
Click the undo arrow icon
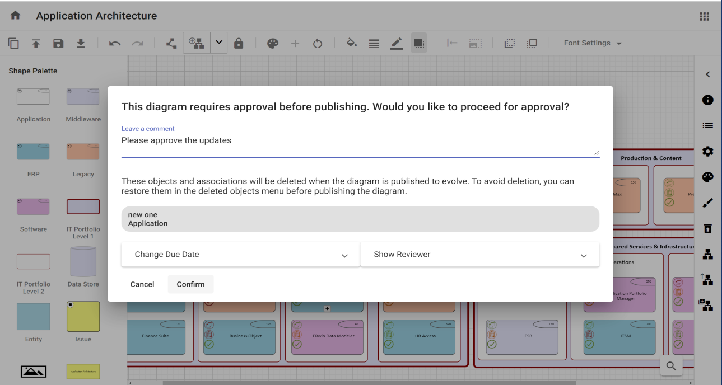tap(115, 44)
